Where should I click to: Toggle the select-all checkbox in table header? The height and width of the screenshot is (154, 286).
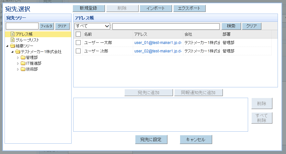pyautogui.click(x=78, y=34)
